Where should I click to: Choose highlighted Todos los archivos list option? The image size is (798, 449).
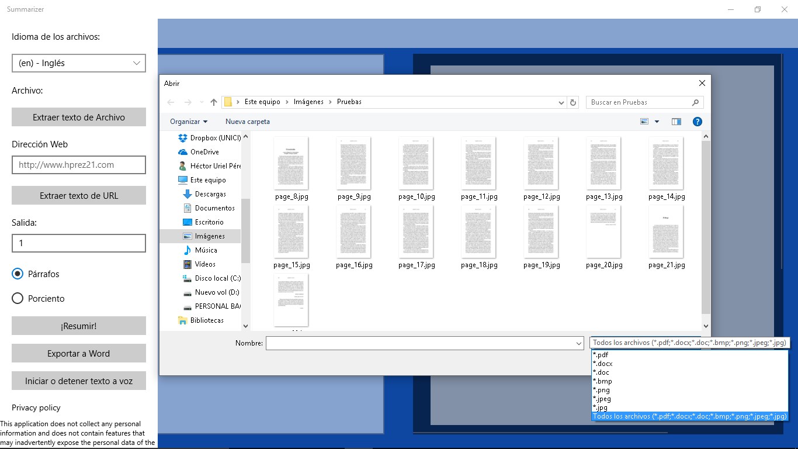point(689,416)
